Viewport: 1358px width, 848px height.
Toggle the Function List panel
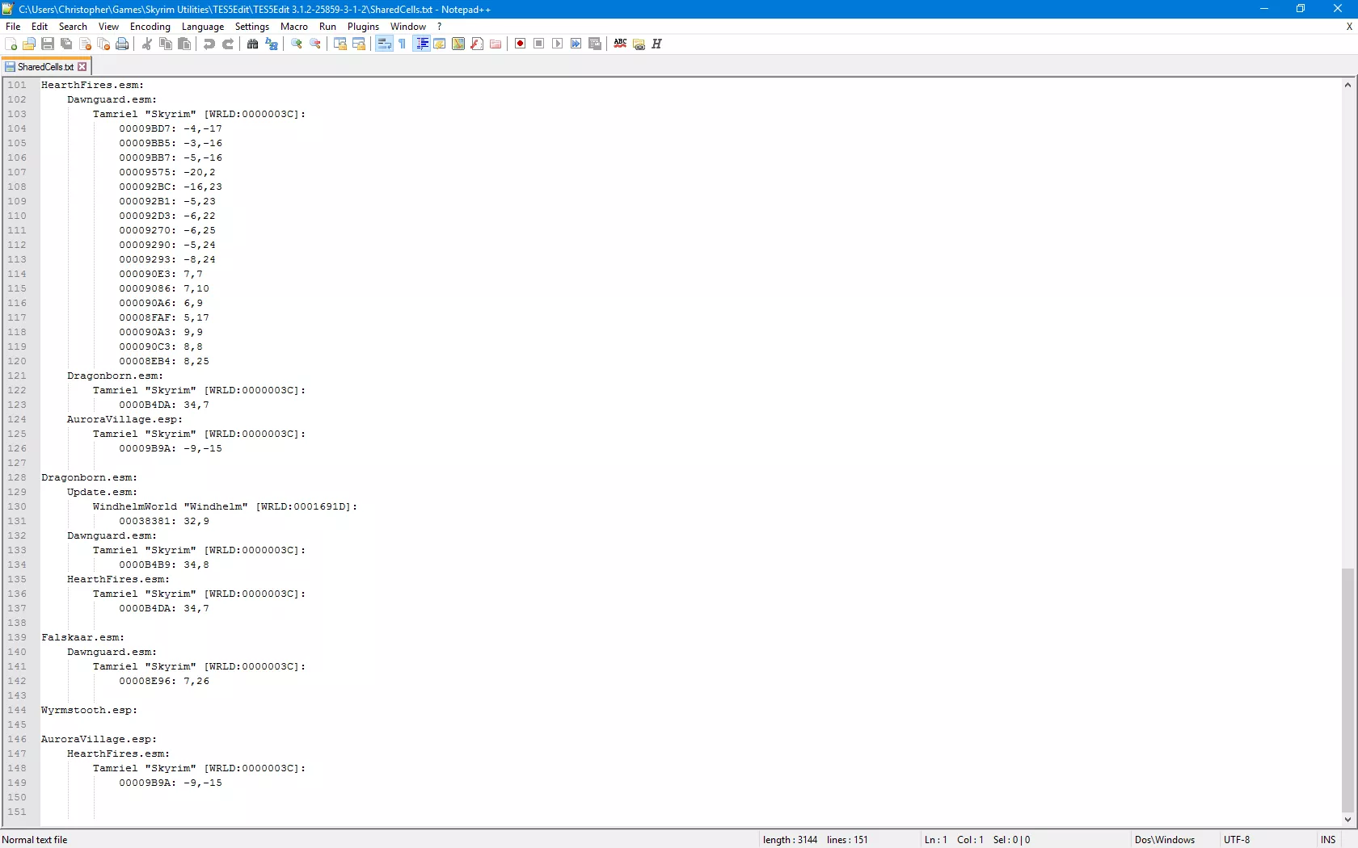(x=477, y=44)
